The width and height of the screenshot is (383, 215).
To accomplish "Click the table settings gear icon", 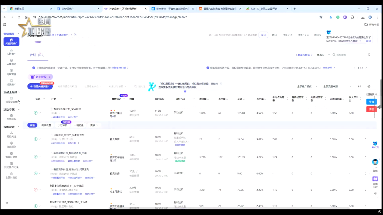I will pos(369,86).
